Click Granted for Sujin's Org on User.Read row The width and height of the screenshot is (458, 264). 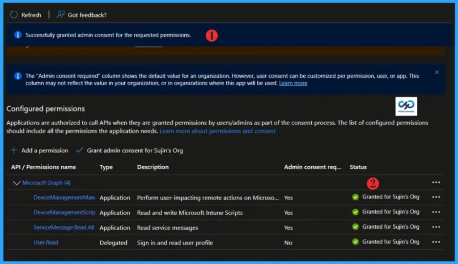[x=391, y=242]
